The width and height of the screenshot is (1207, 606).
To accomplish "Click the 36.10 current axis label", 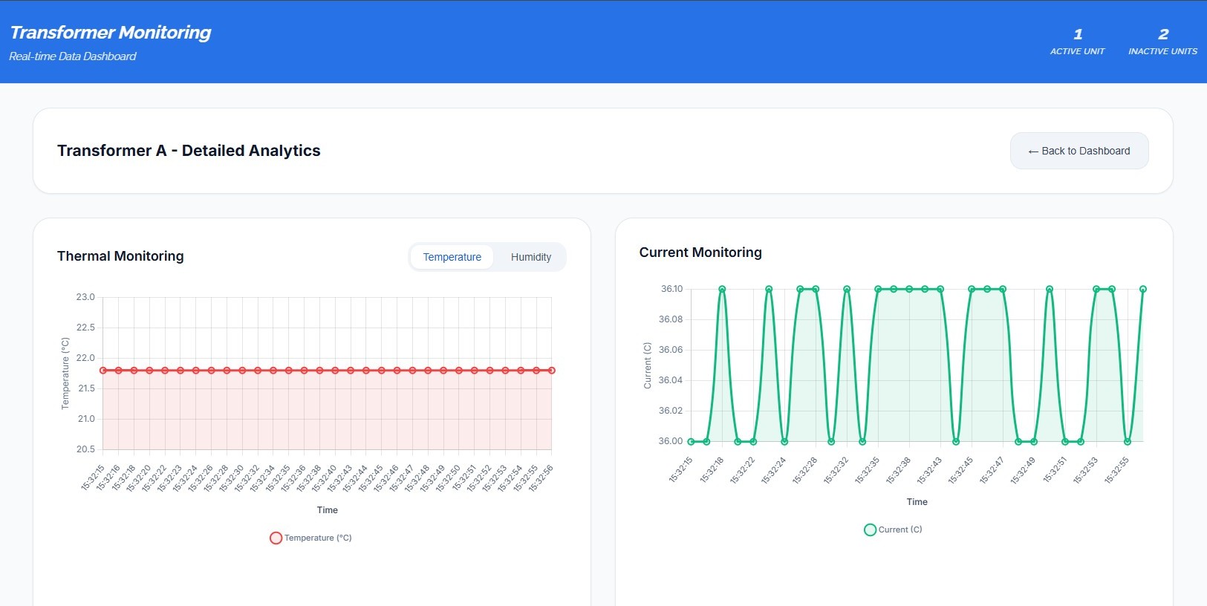I will (671, 289).
